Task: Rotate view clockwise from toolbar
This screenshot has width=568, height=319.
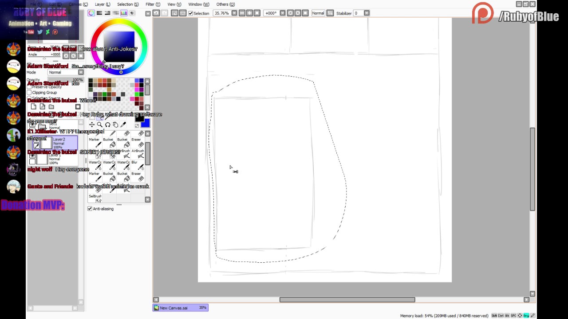Action: pyautogui.click(x=298, y=13)
